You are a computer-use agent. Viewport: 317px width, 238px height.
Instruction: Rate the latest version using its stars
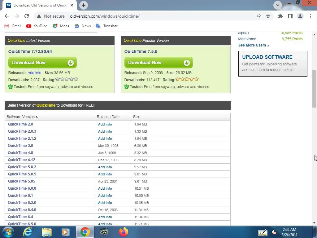[x=67, y=79]
